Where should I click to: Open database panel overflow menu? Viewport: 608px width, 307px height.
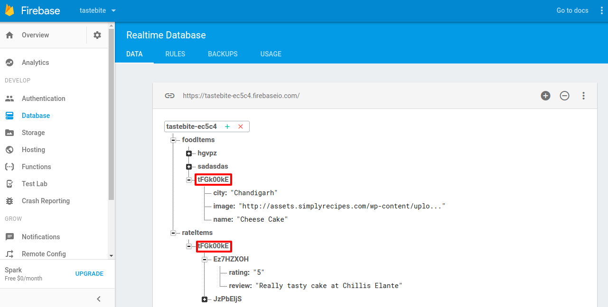coord(583,96)
